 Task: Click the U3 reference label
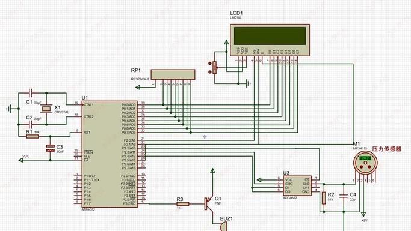tap(286, 173)
